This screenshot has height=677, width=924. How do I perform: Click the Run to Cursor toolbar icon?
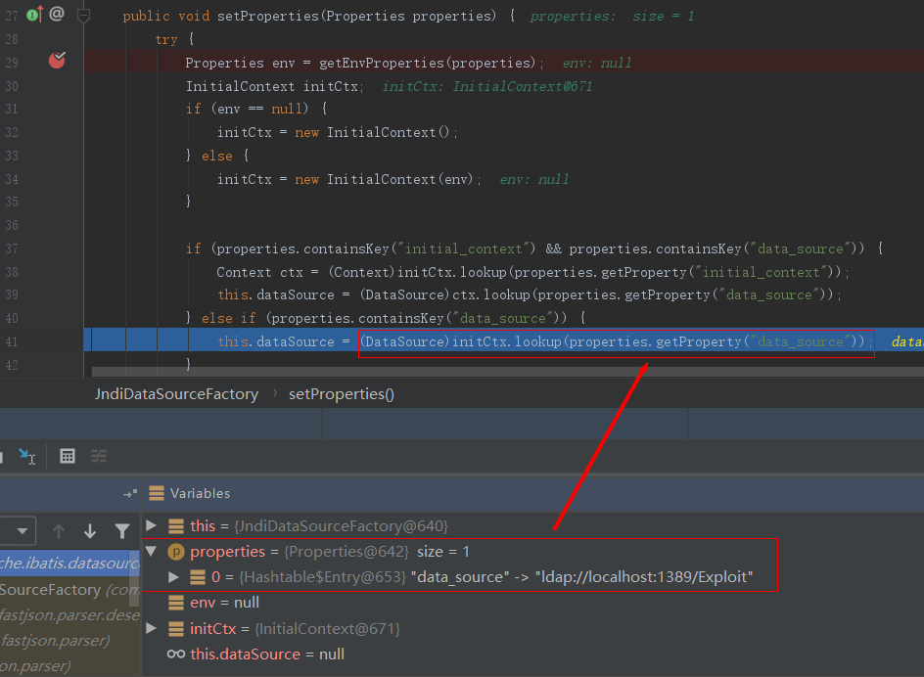(27, 456)
